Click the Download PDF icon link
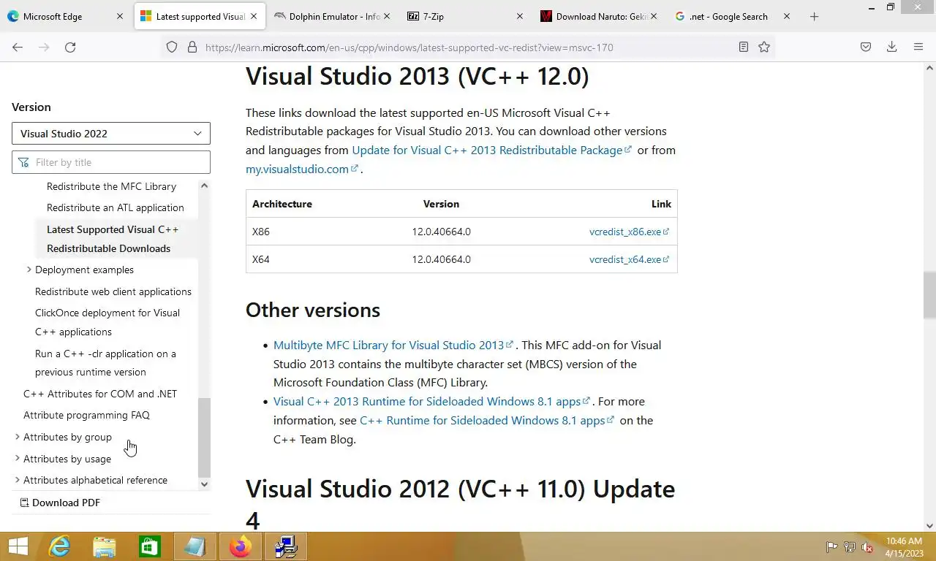The height and width of the screenshot is (561, 936). point(60,503)
